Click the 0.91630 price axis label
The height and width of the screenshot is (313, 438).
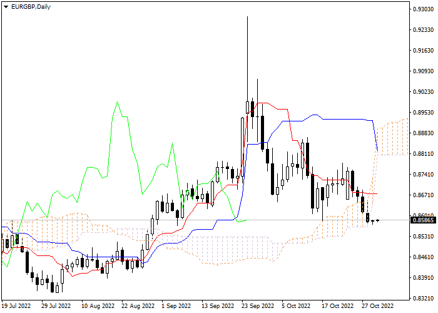point(424,51)
